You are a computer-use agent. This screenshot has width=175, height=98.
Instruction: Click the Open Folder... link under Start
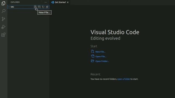[102, 61]
